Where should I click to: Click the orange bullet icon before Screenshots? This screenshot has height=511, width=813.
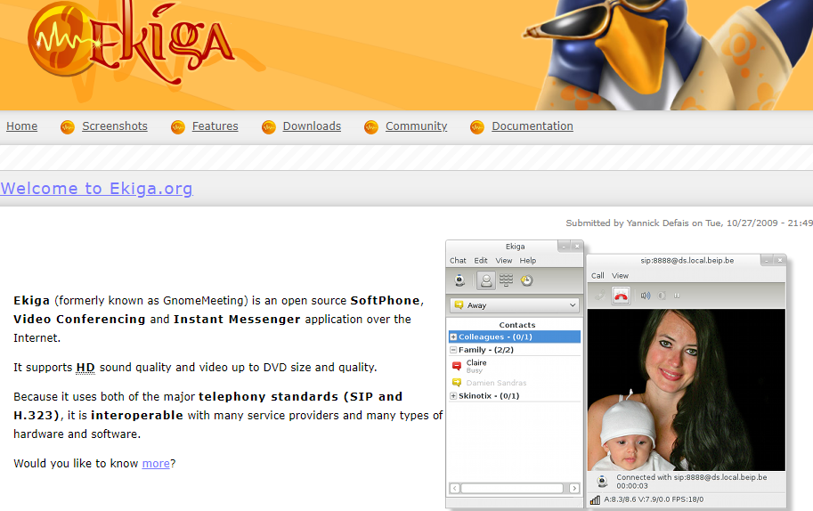pos(68,127)
